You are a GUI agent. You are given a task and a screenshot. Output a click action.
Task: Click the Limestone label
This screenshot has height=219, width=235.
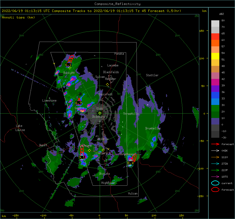click(49, 101)
